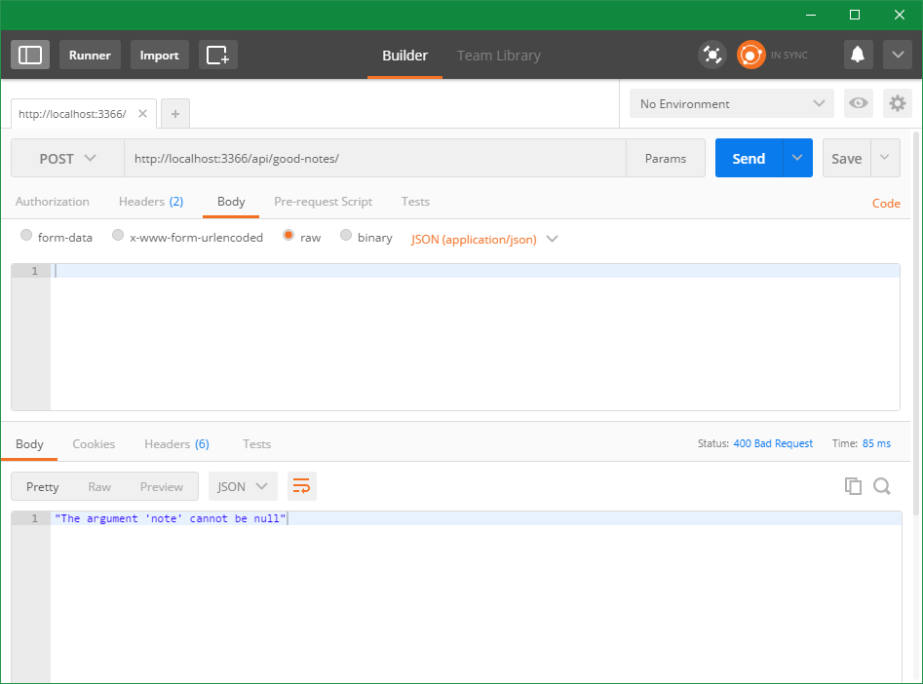Search within the response body

pos(882,486)
